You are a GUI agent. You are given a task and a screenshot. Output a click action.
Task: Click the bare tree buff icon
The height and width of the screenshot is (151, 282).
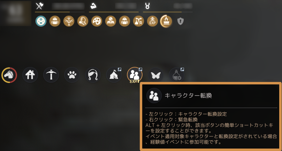pos(69,21)
